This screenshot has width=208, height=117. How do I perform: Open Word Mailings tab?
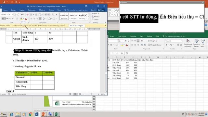point(42,10)
